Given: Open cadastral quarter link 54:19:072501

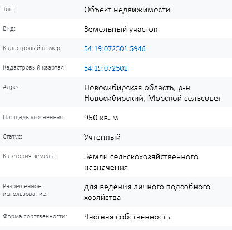Looking at the screenshot, I should click(106, 68).
